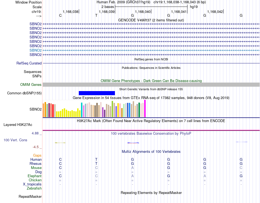Click the Human Feb. 2009 (GRCh37/hg19) title
The image size is (260, 203).
point(123,2)
